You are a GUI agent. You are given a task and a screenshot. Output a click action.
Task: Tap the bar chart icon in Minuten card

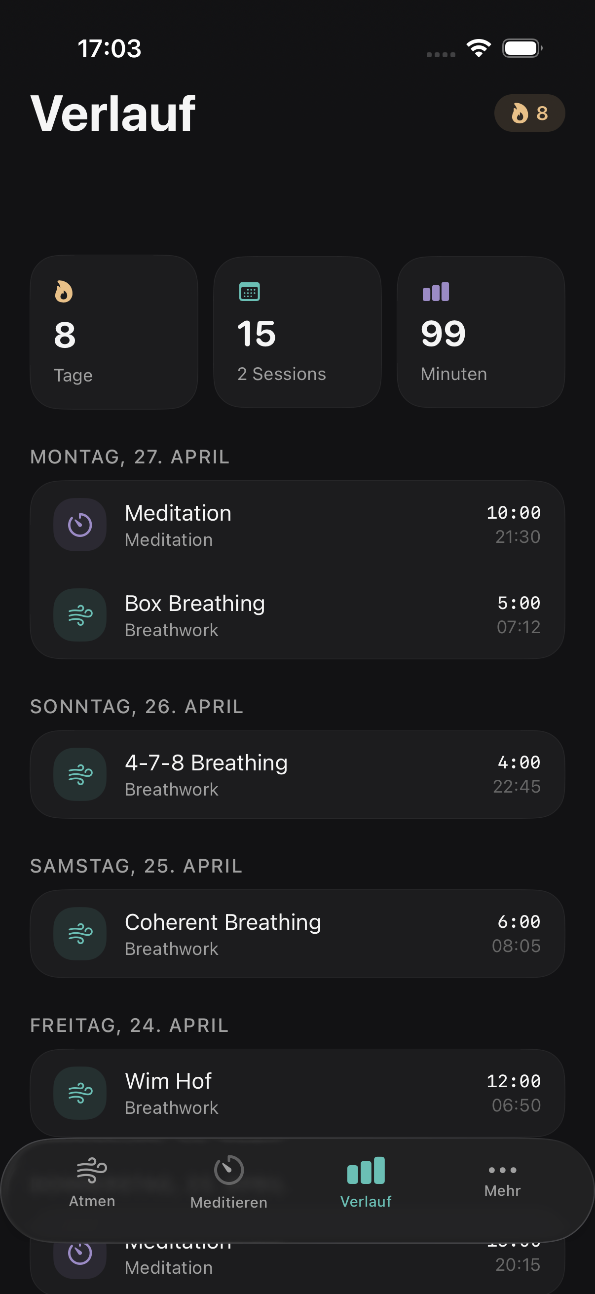[435, 291]
